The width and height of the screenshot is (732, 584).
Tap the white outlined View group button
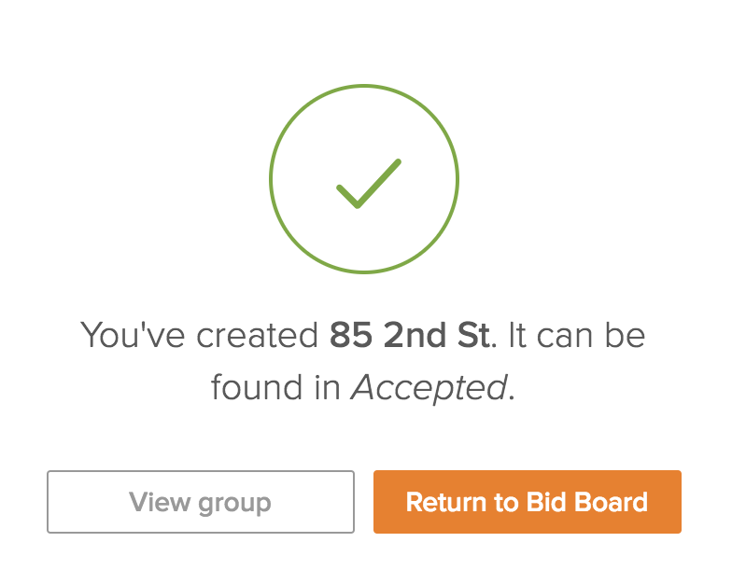pyautogui.click(x=201, y=502)
